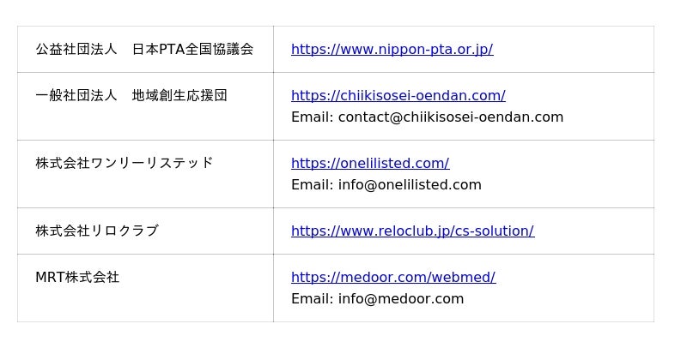Open the chiikisosei-oendan.com website link
The width and height of the screenshot is (687, 348).
tap(398, 96)
